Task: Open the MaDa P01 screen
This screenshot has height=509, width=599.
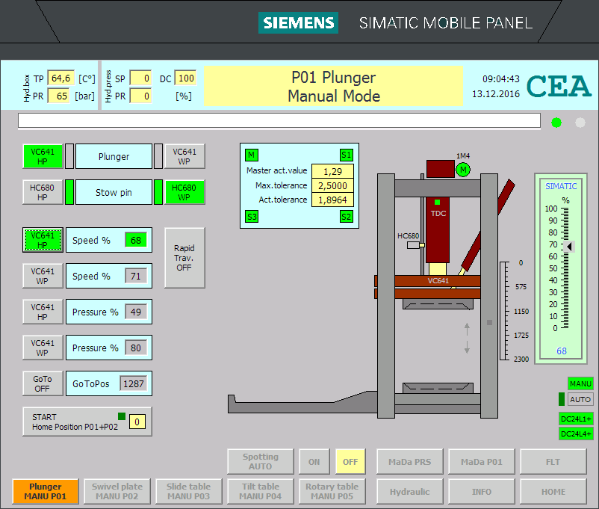Action: pos(481,462)
